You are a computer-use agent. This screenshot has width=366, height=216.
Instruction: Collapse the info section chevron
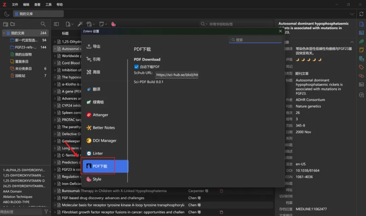pyautogui.click(x=352, y=42)
